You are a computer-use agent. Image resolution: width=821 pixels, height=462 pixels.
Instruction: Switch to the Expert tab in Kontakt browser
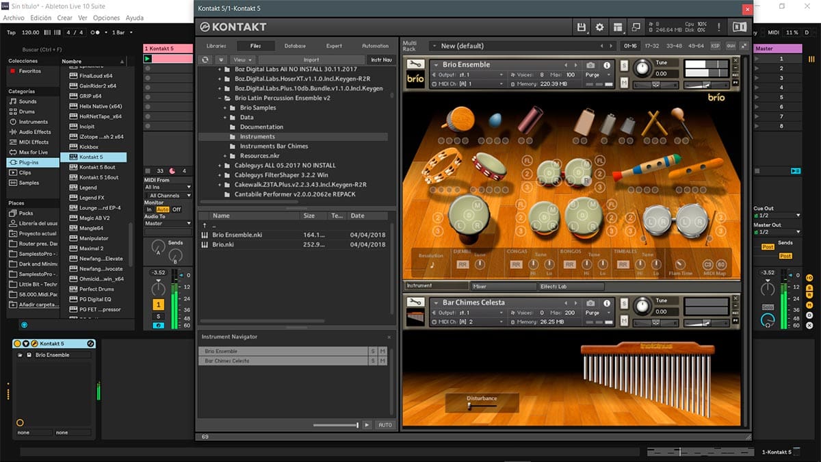tap(334, 46)
